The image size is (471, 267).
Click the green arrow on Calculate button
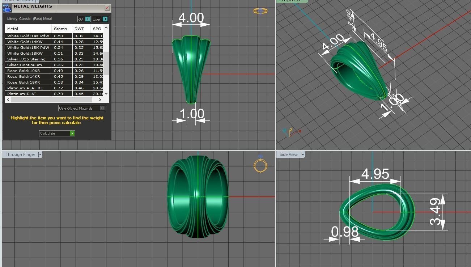tap(72, 133)
